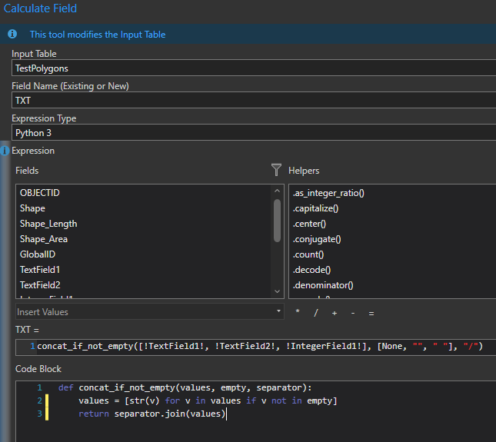496x442 pixels.
Task: Click the Fields list scroll down arrow
Action: (278, 291)
